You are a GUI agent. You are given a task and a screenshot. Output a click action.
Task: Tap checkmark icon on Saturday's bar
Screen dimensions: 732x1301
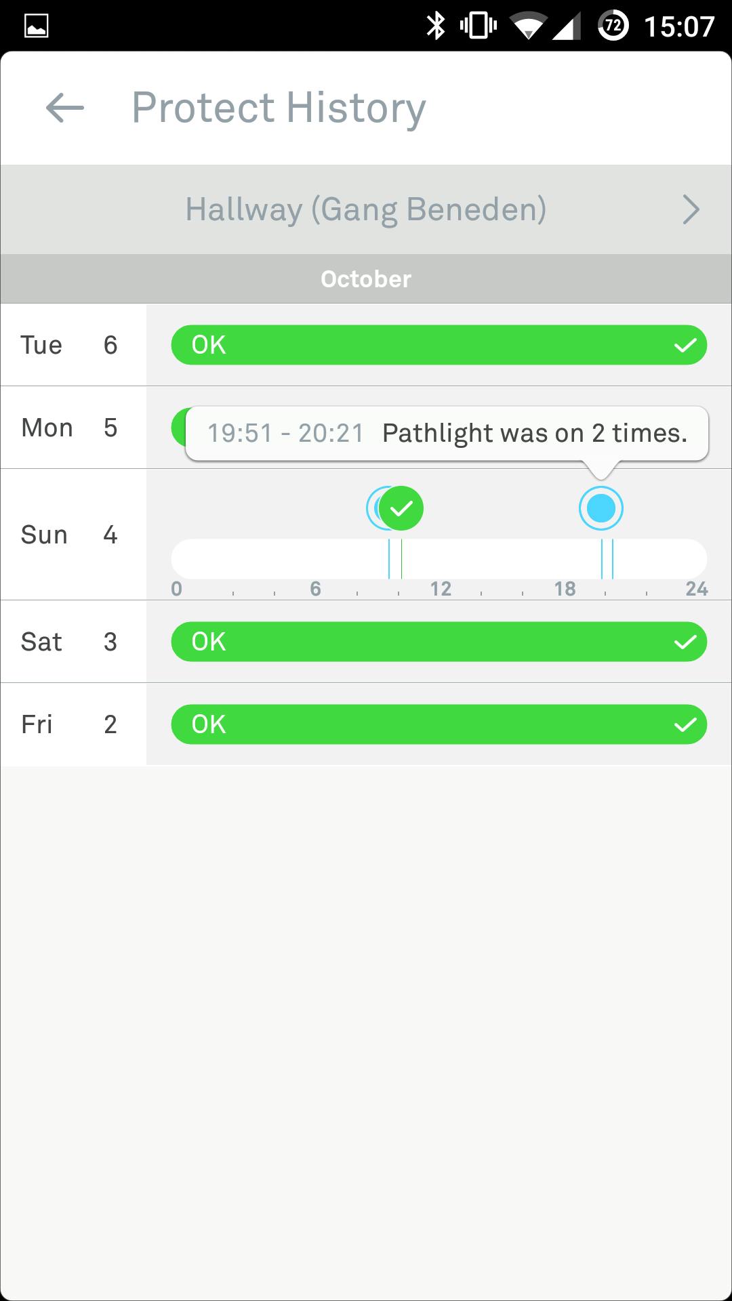[x=685, y=642]
